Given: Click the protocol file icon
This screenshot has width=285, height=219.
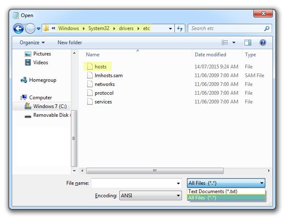Looking at the screenshot, I should 90,93.
